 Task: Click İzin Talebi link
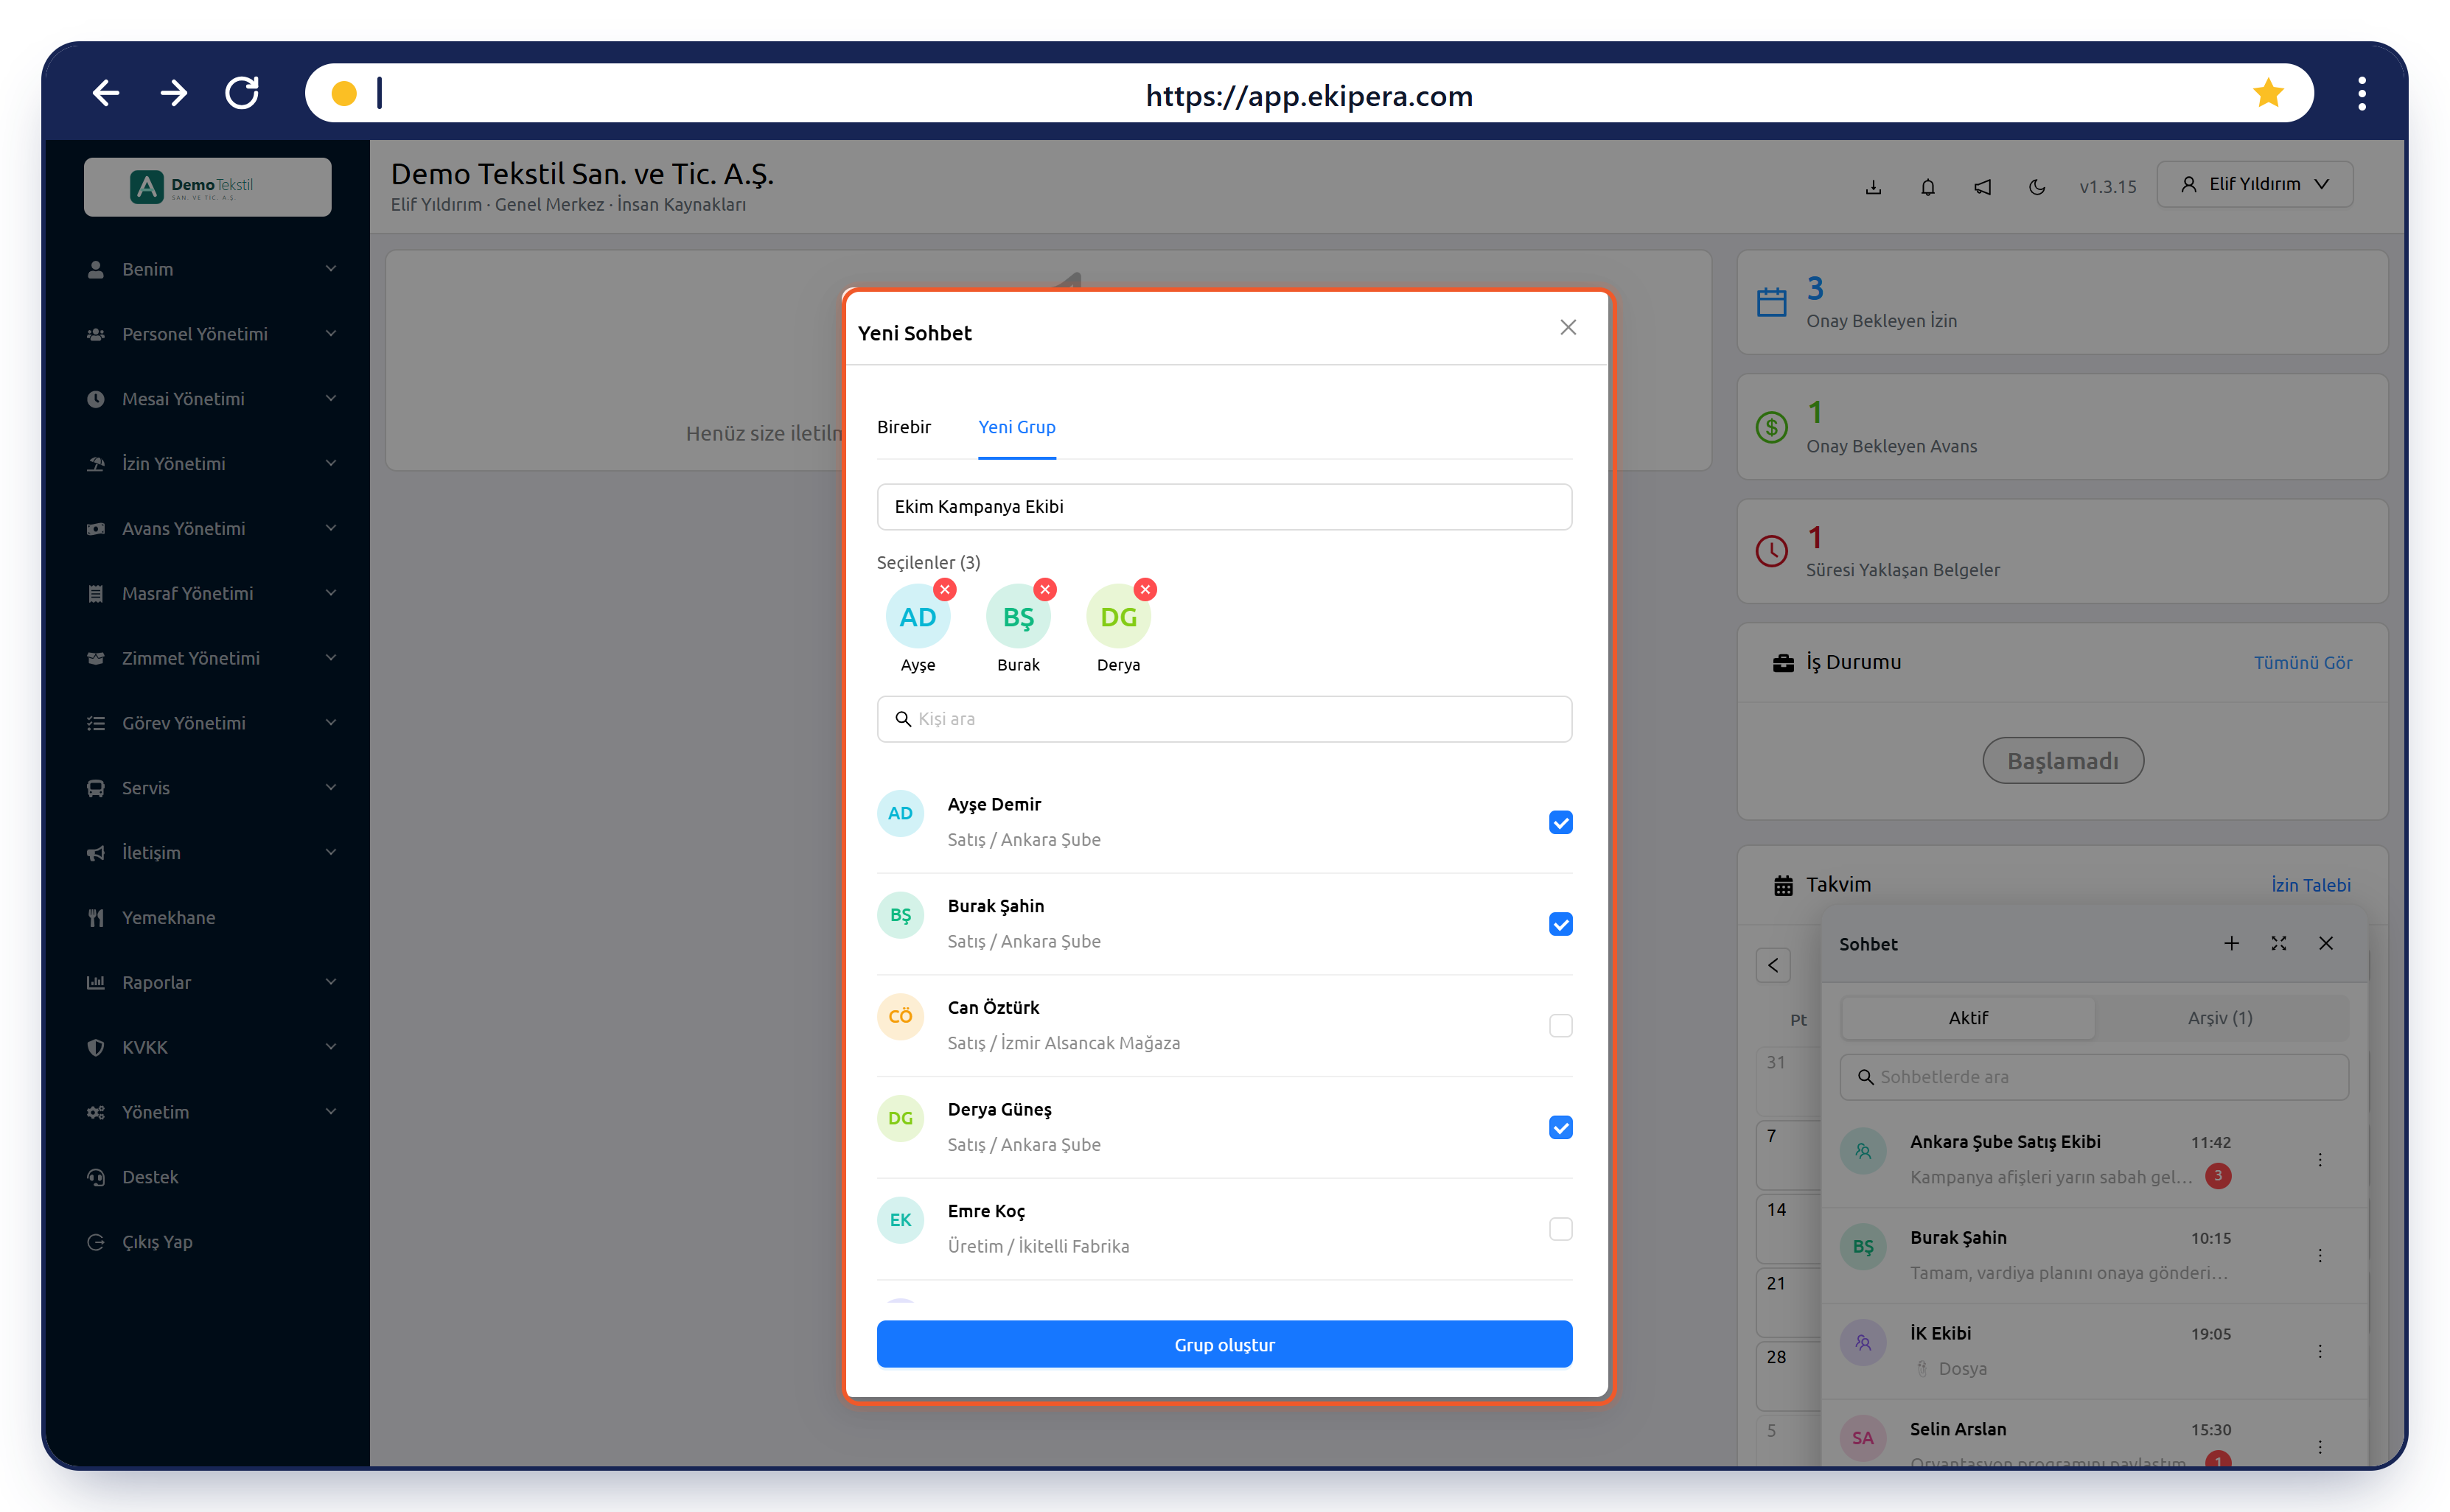coord(2310,885)
